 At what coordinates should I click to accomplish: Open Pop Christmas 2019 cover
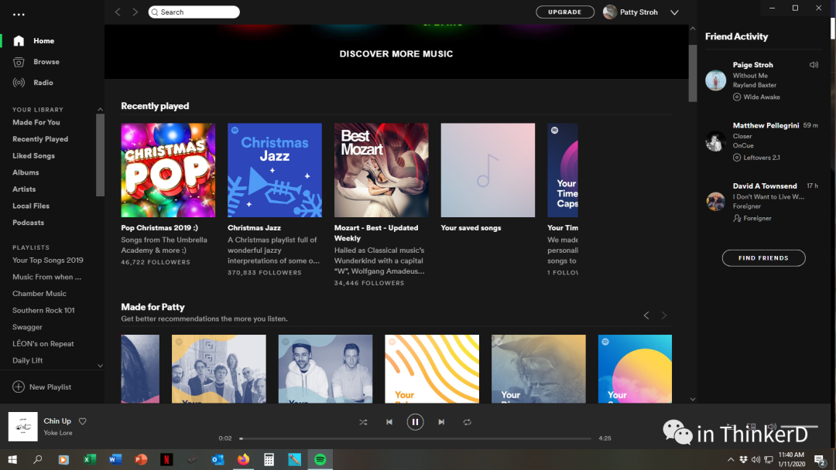pyautogui.click(x=168, y=170)
